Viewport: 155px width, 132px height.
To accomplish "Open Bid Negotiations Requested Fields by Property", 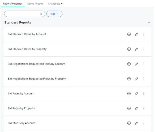I will (37, 79).
